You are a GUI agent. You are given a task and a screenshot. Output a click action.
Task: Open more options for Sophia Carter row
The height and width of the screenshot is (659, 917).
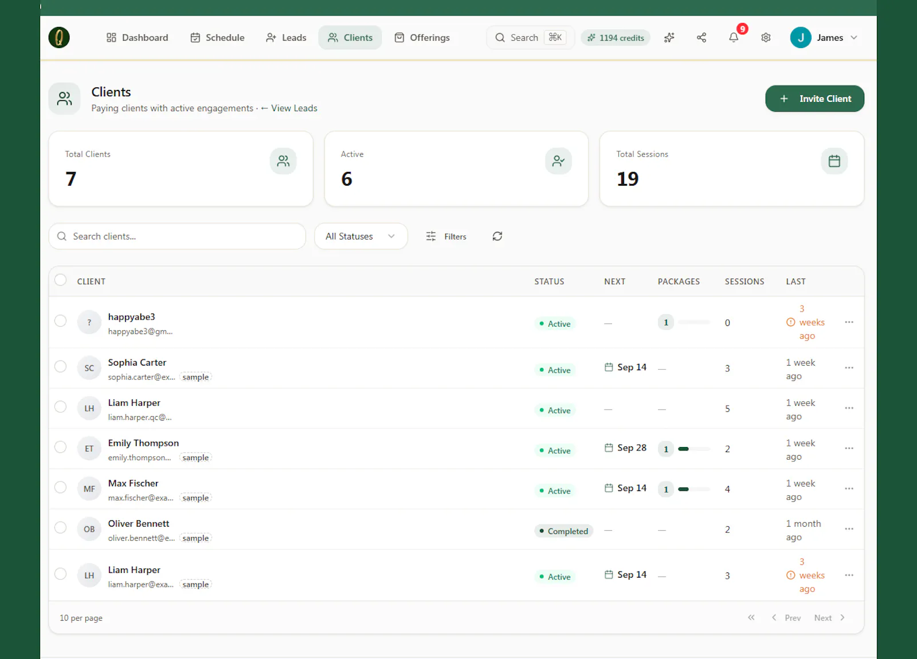[849, 368]
